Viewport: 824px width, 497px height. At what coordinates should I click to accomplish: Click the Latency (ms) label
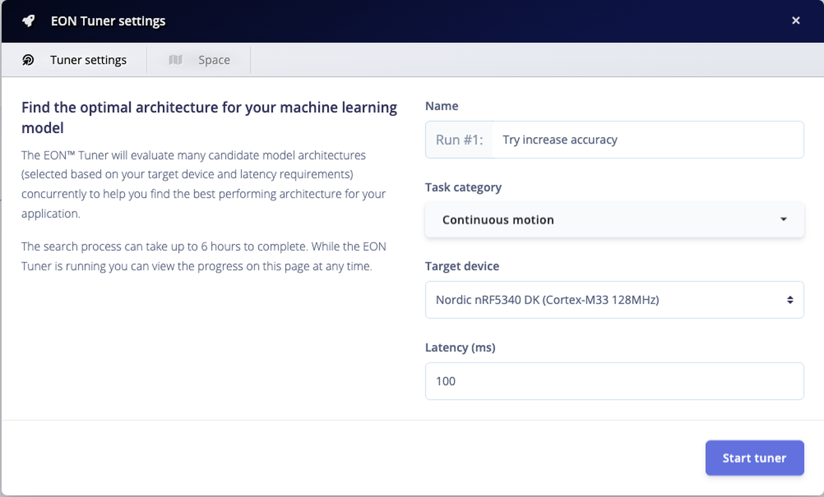pos(460,348)
